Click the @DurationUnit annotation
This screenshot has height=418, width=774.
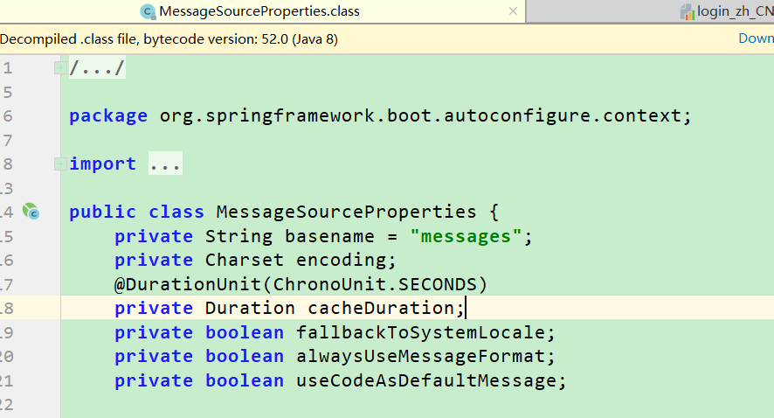pos(188,284)
